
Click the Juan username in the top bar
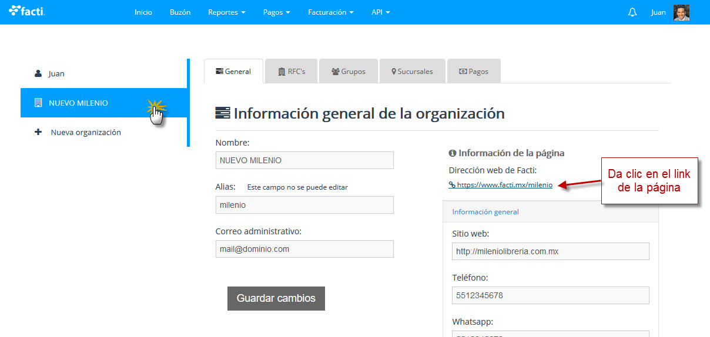658,12
